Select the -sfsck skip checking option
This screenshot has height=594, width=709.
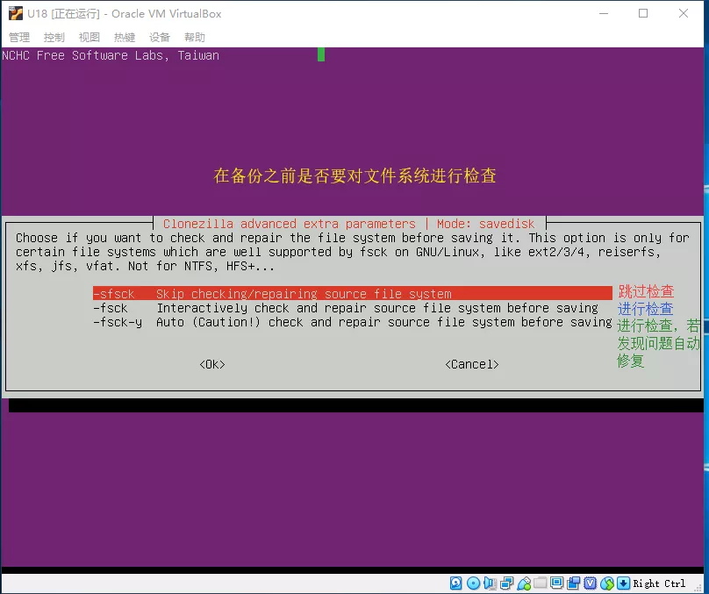[352, 293]
